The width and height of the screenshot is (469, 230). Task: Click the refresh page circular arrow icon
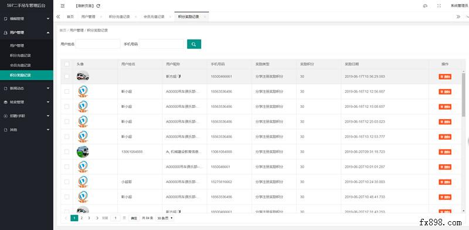98,6
